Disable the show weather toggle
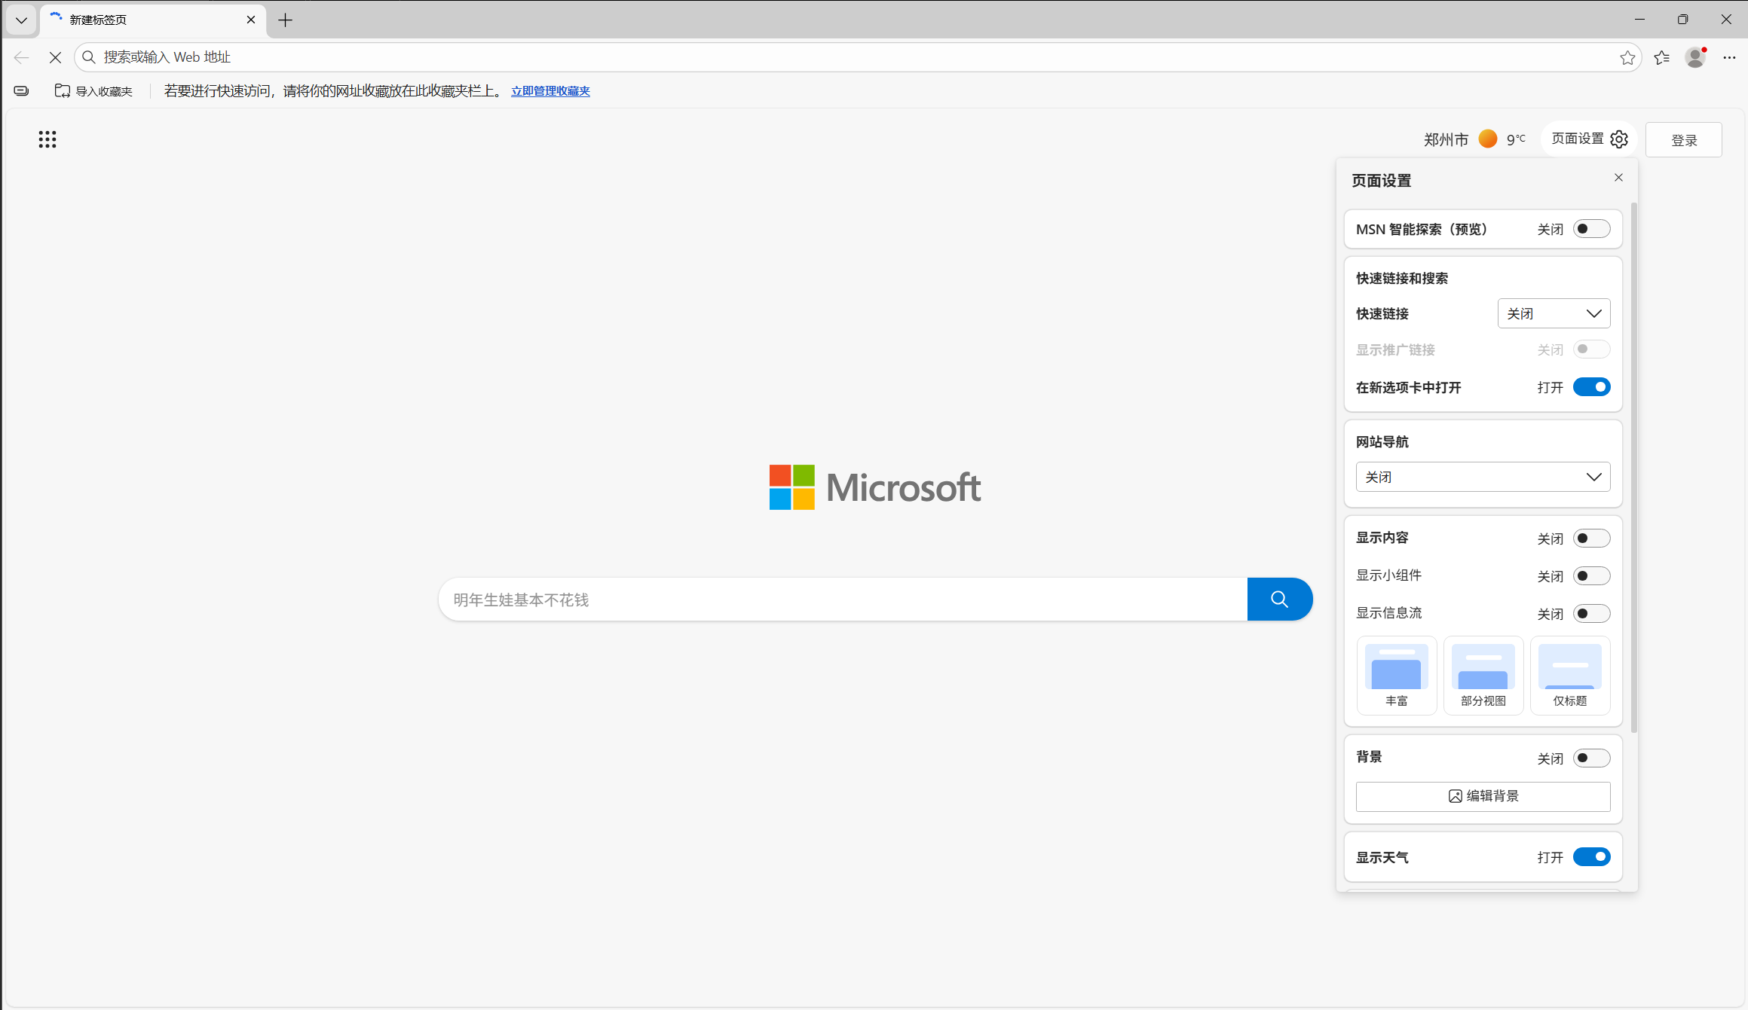 pos(1591,857)
